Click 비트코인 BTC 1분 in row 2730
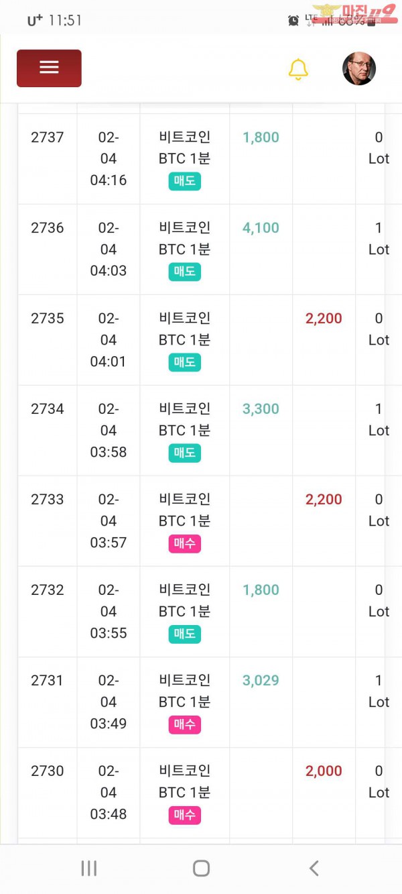 pos(184,782)
